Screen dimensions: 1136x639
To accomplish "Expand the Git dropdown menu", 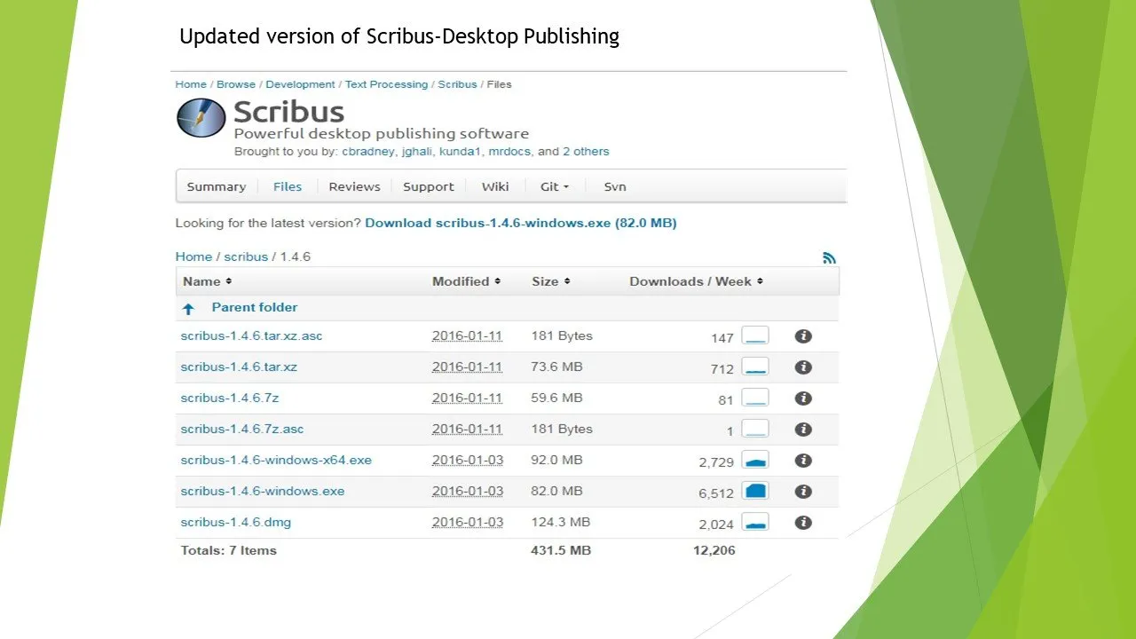I will click(555, 186).
